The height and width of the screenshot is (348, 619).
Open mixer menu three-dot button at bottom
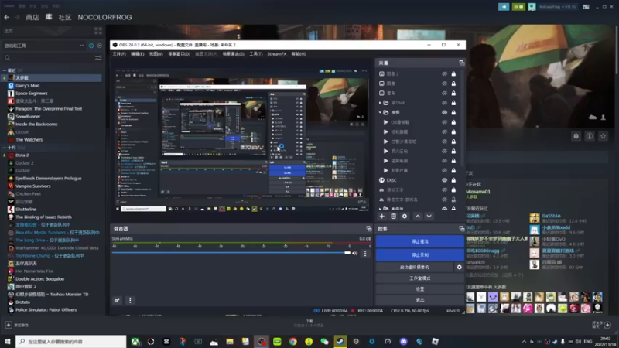pos(130,300)
